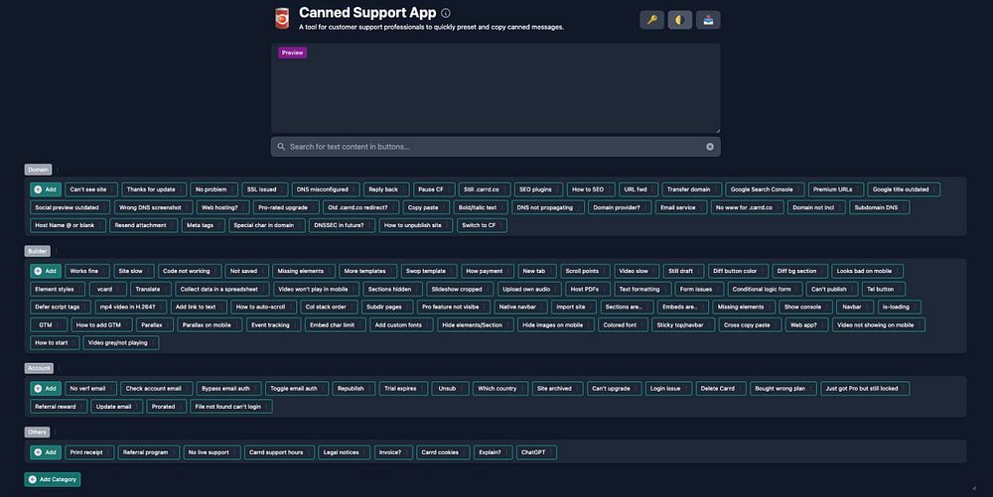Copy the Can't see site message
Image resolution: width=993 pixels, height=497 pixels.
pyautogui.click(x=91, y=189)
